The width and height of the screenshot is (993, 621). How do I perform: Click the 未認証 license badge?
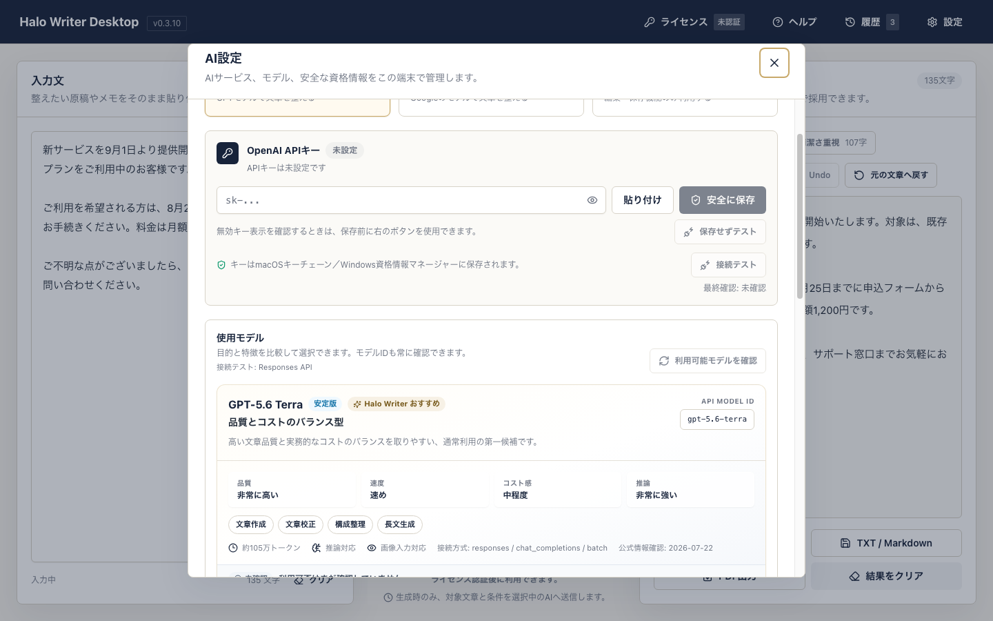tap(729, 22)
